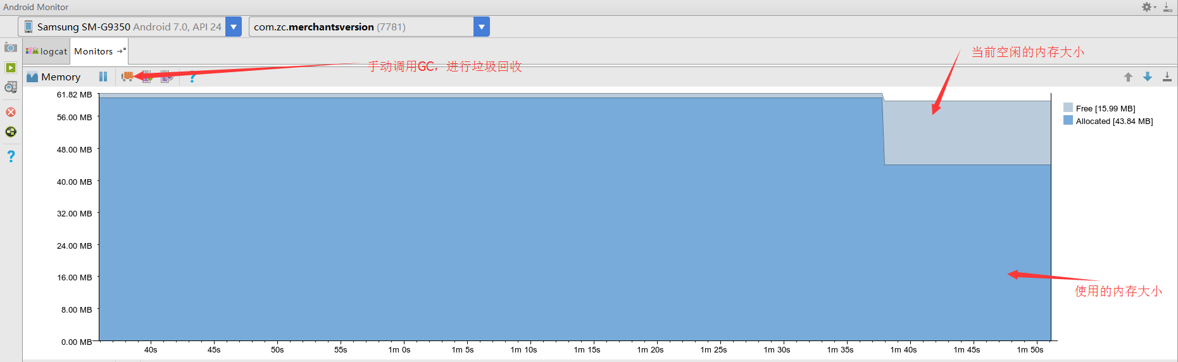The width and height of the screenshot is (1178, 362).
Task: Click the Free legend color swatch
Action: pyautogui.click(x=1068, y=108)
